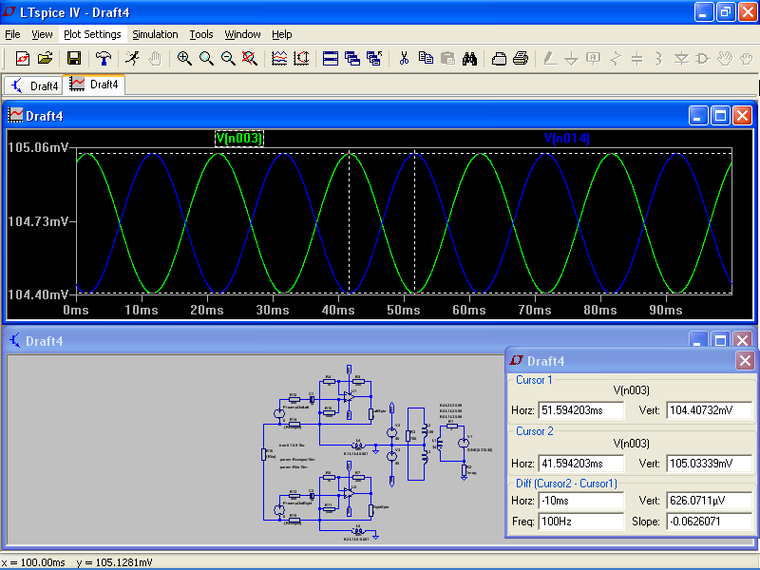
Task: Click the Freq 100Hz field
Action: coord(580,522)
